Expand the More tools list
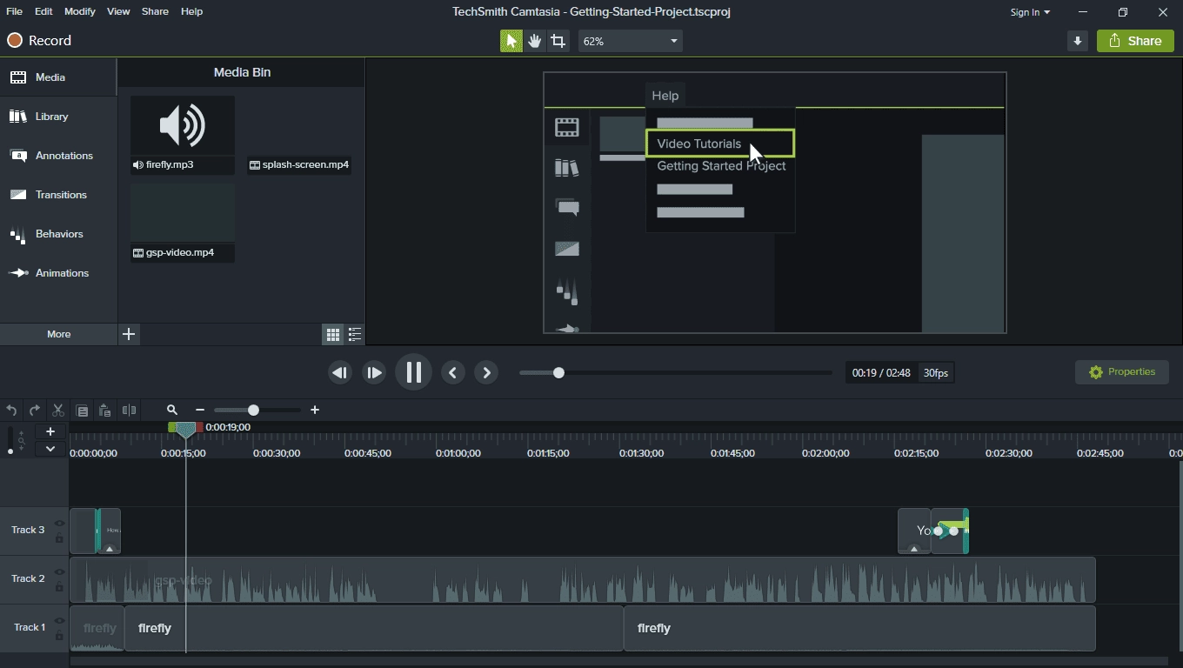Image resolution: width=1183 pixels, height=668 pixels. click(58, 334)
